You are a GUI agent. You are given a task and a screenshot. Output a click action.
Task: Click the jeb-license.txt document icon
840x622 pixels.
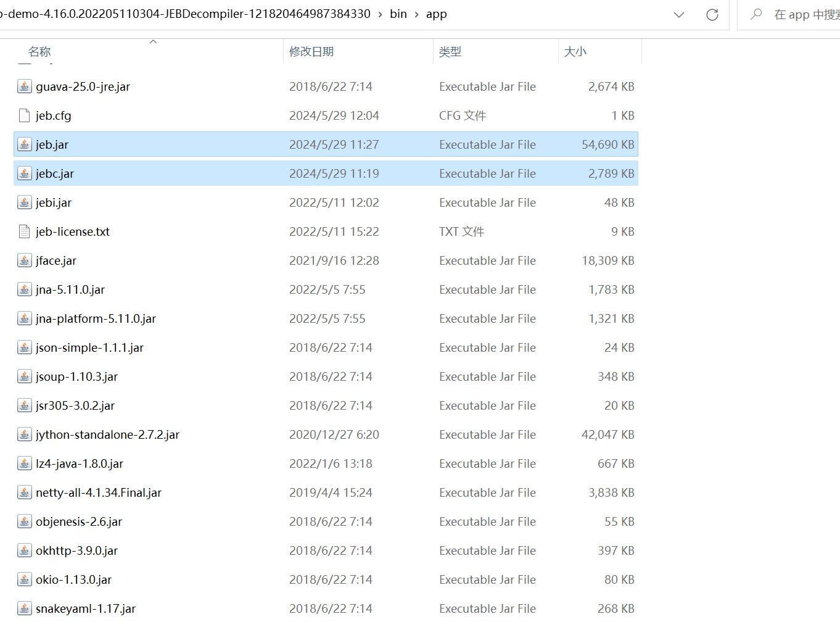[24, 231]
